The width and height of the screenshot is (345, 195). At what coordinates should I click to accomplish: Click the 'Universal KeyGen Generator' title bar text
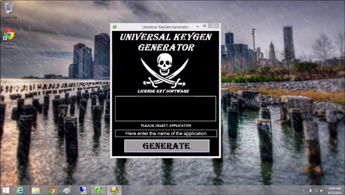[x=165, y=27]
